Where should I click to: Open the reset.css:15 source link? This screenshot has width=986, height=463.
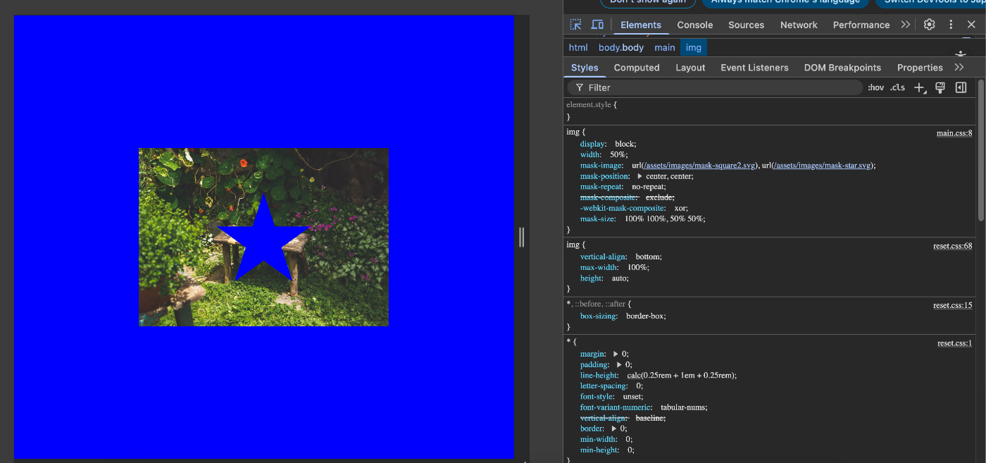953,305
